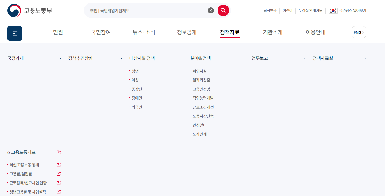Click the red magnifier search button
The width and height of the screenshot is (385, 196).
223,10
